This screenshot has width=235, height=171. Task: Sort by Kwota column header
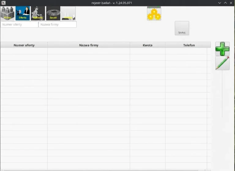(x=147, y=45)
